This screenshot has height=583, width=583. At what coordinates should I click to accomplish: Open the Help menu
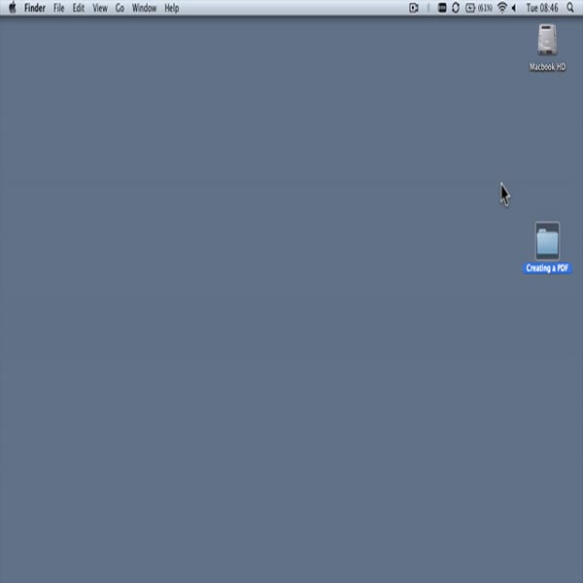[x=171, y=8]
